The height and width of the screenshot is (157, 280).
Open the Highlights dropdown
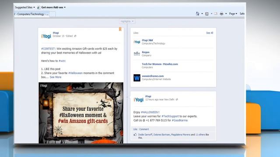click(x=127, y=21)
